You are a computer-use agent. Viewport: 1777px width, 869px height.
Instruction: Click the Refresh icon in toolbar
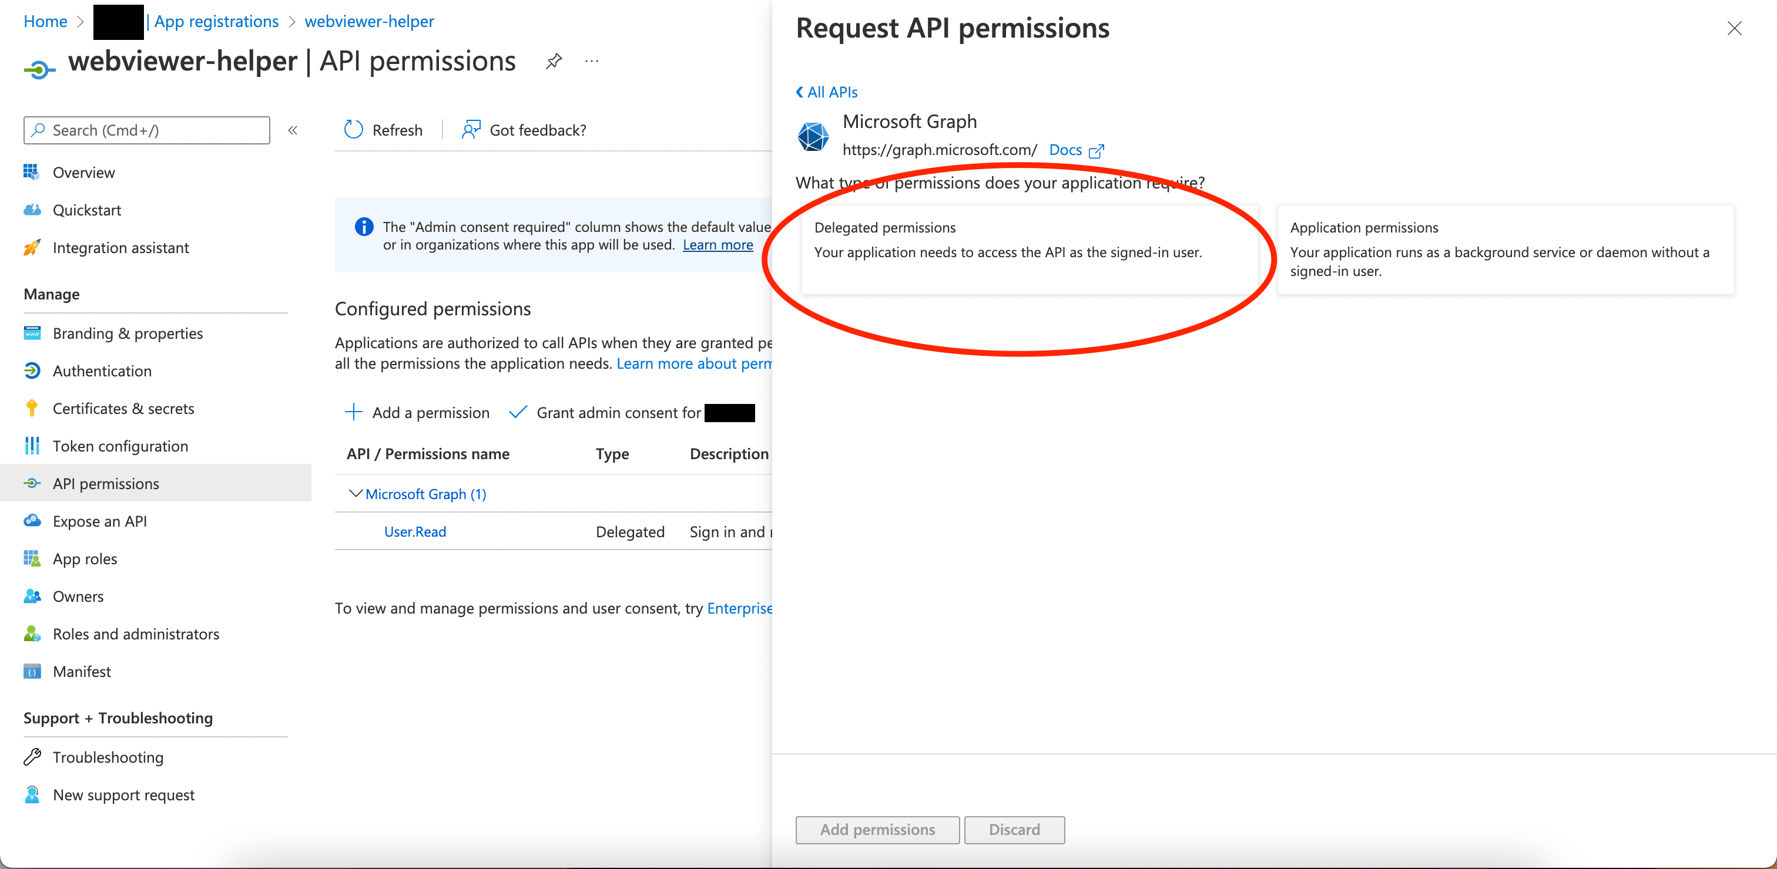click(353, 130)
